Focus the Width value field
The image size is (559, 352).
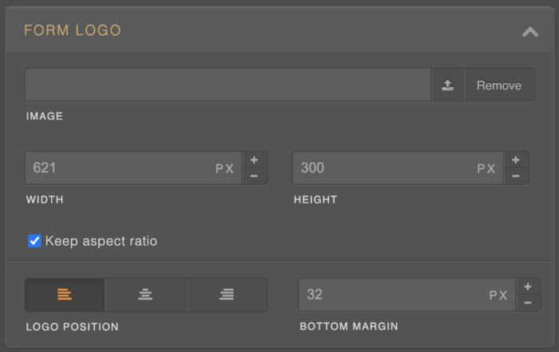[120, 168]
